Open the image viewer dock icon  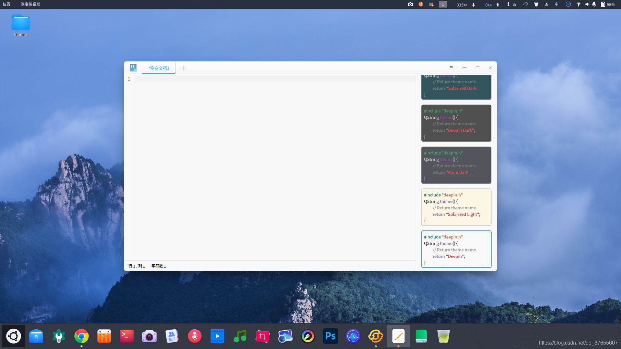285,336
